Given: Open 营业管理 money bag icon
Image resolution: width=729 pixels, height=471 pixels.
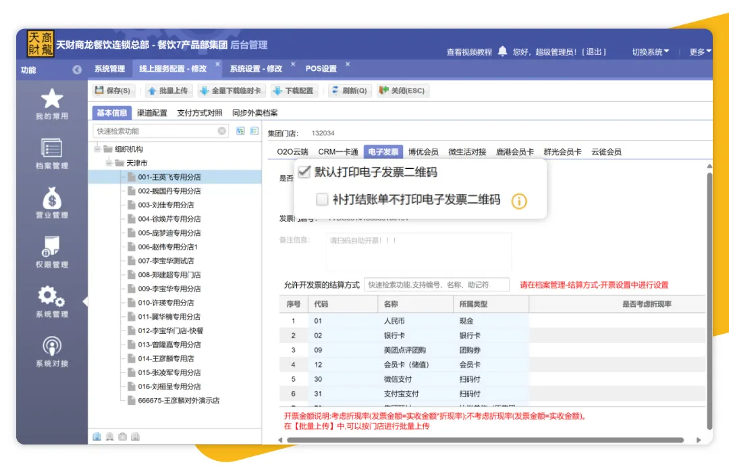Looking at the screenshot, I should 51,198.
